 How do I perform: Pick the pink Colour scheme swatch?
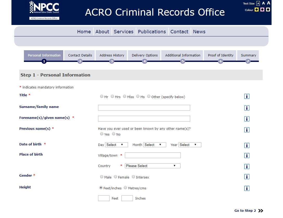coord(263,10)
